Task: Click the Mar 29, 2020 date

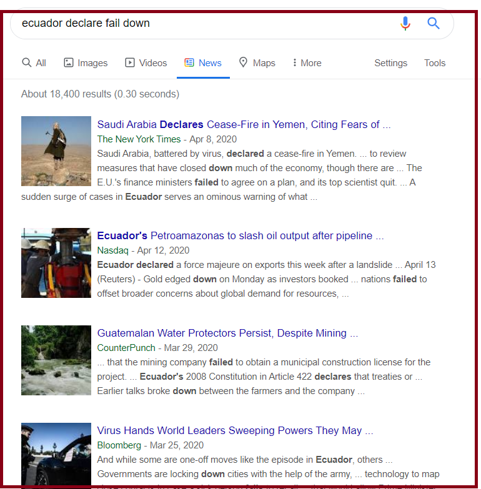Action: point(191,348)
